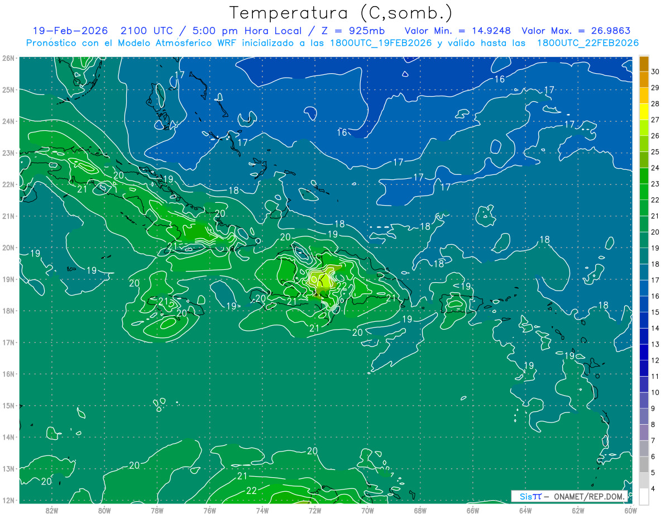Click the '22N' latitude axis label
670x518 pixels.
pyautogui.click(x=8, y=184)
